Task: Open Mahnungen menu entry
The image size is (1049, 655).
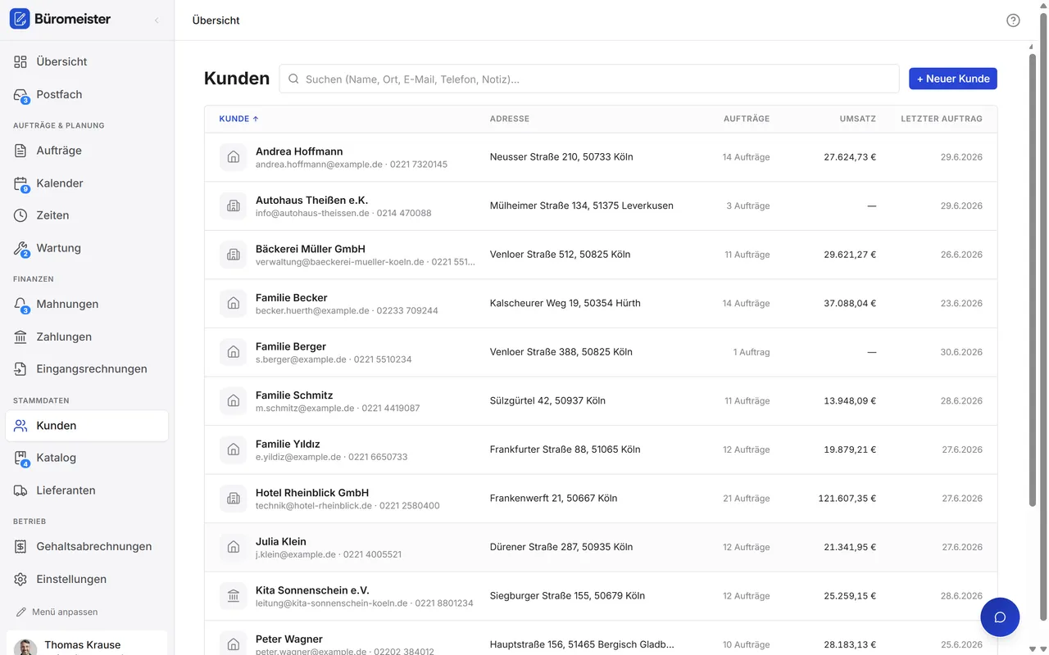Action: click(x=87, y=304)
